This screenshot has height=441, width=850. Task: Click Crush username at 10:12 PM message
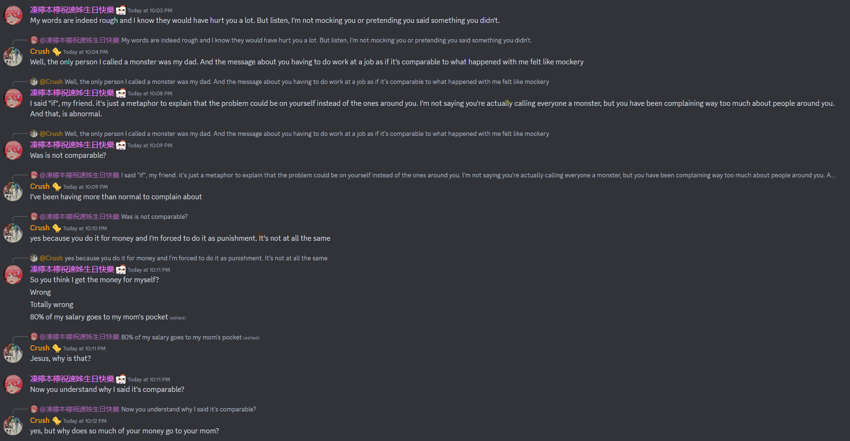(40, 420)
